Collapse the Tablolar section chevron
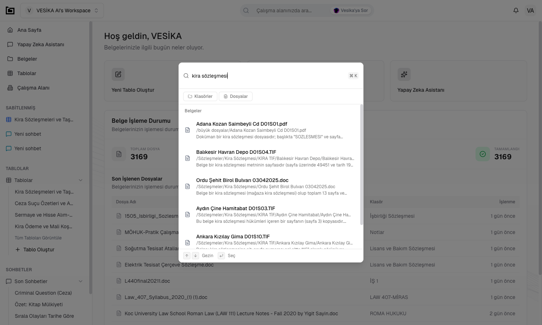The image size is (542, 325). tap(81, 180)
